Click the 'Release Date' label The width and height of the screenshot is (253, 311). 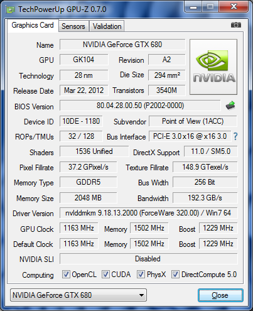[33, 91]
